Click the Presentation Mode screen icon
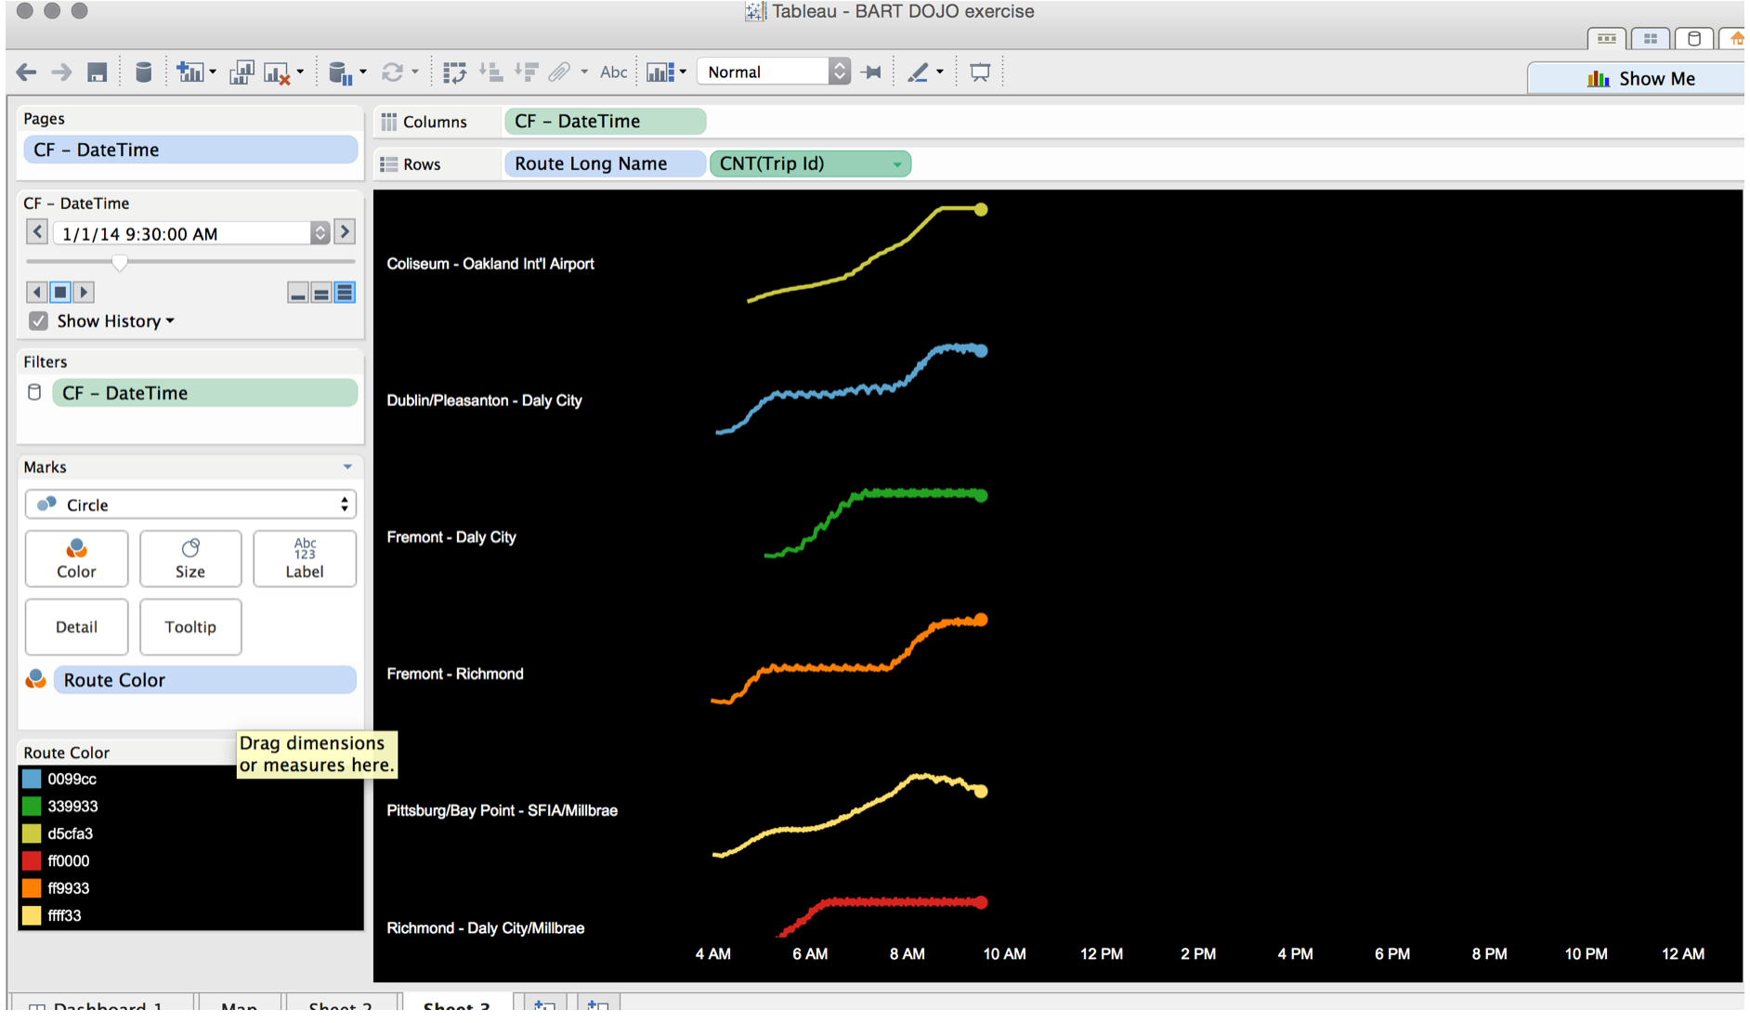 (980, 72)
